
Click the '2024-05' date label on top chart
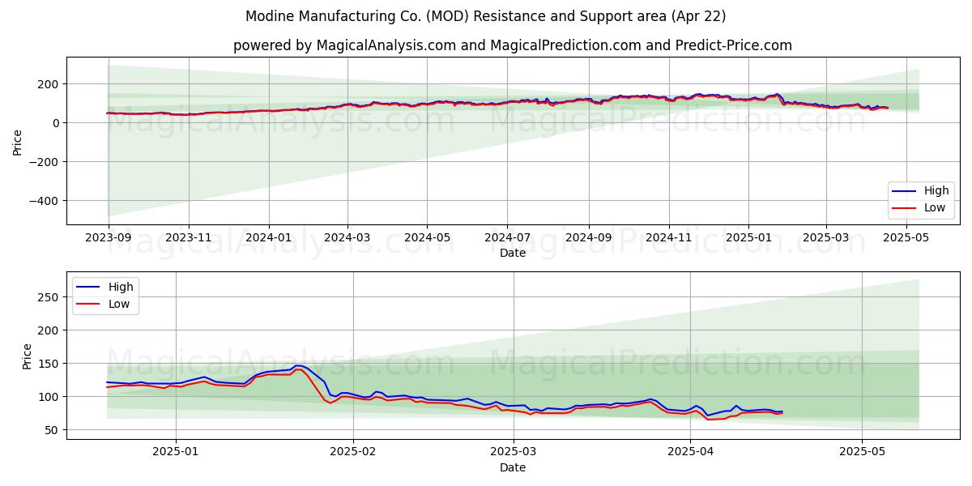click(427, 239)
